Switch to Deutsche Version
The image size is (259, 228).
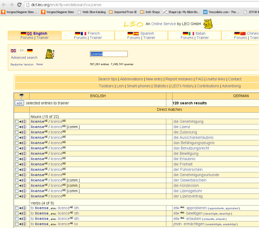pyautogui.click(x=22, y=65)
